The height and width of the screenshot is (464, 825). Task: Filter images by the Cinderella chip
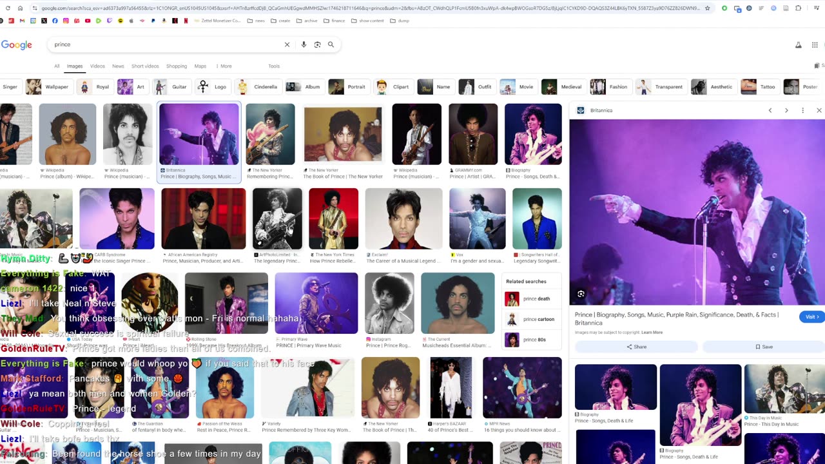(x=258, y=87)
